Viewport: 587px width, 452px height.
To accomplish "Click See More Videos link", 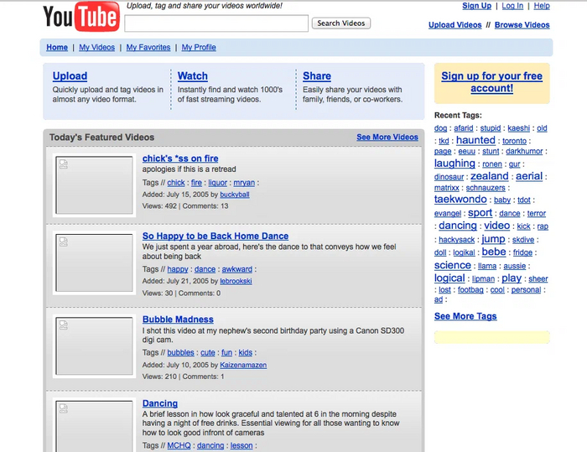I will (387, 138).
